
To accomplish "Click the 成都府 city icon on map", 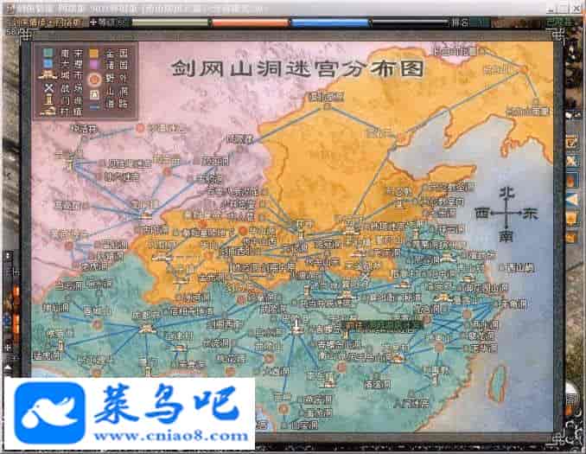I will (x=145, y=329).
